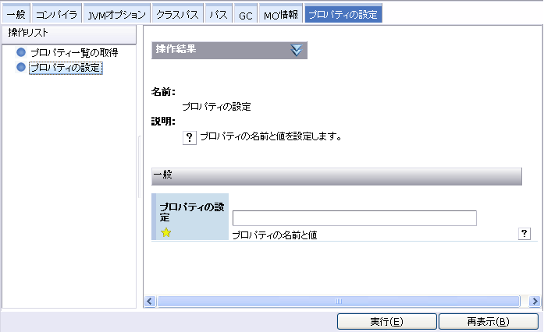This screenshot has height=332, width=544.
Task: Select プロパティの設定 in the operation list
Action: [66, 68]
